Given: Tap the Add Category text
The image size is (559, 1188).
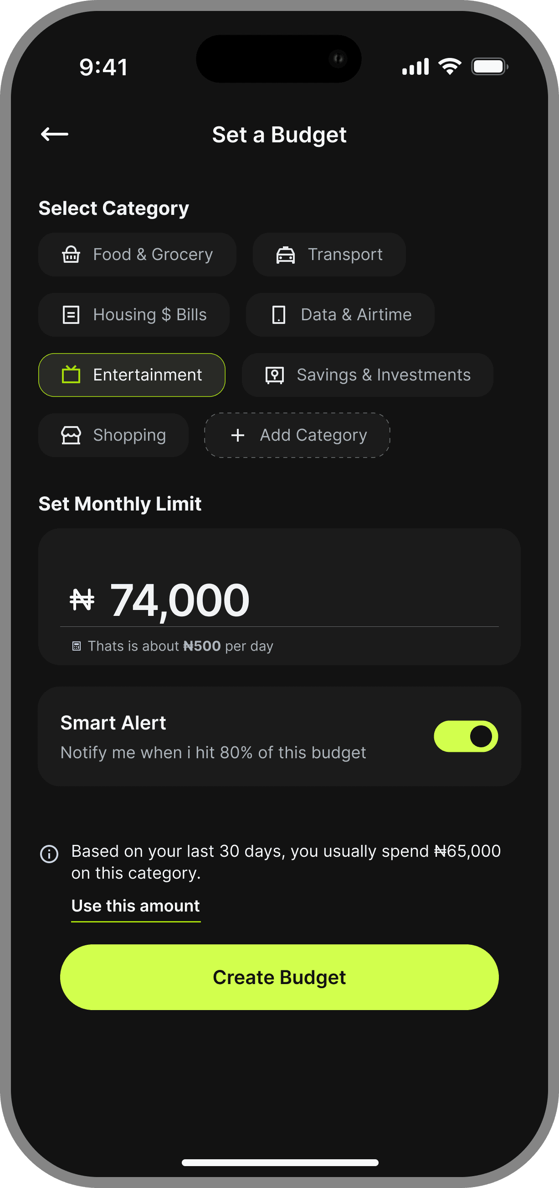Looking at the screenshot, I should coord(313,435).
